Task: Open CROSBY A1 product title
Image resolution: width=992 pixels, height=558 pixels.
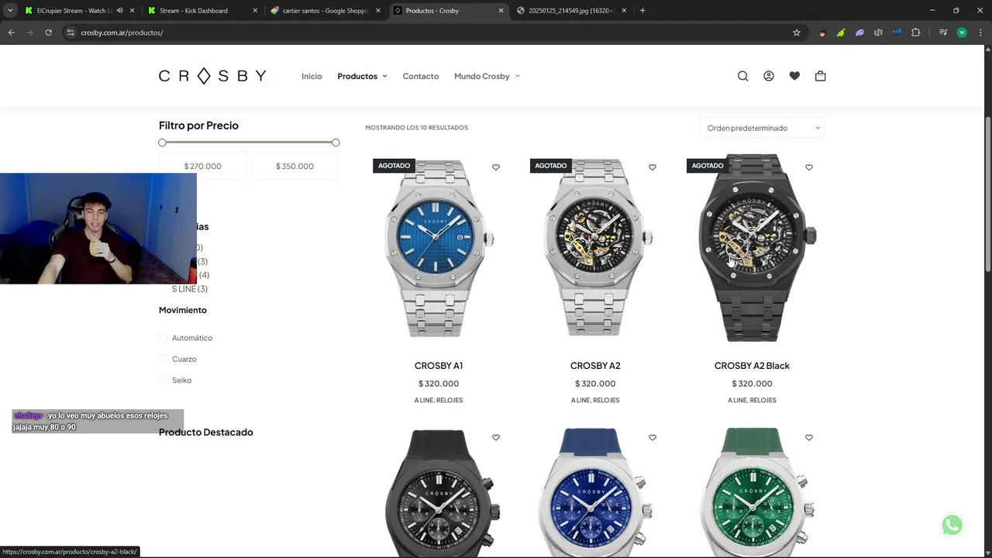Action: [x=439, y=366]
